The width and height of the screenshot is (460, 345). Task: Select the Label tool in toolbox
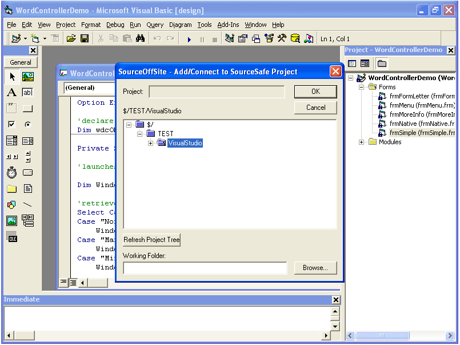tap(12, 93)
